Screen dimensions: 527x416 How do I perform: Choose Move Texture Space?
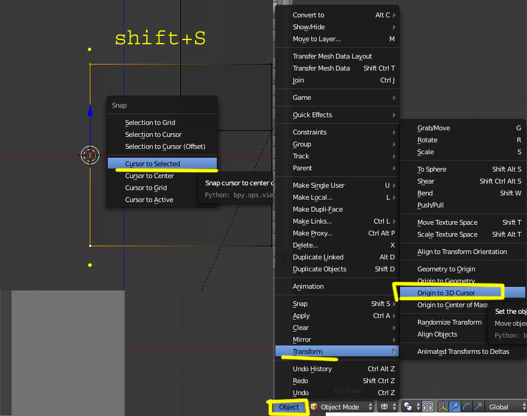coord(462,222)
